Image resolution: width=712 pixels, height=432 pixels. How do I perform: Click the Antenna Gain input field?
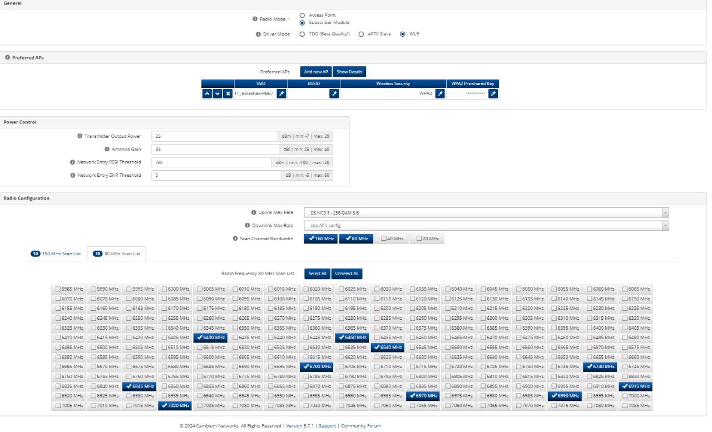pyautogui.click(x=214, y=150)
